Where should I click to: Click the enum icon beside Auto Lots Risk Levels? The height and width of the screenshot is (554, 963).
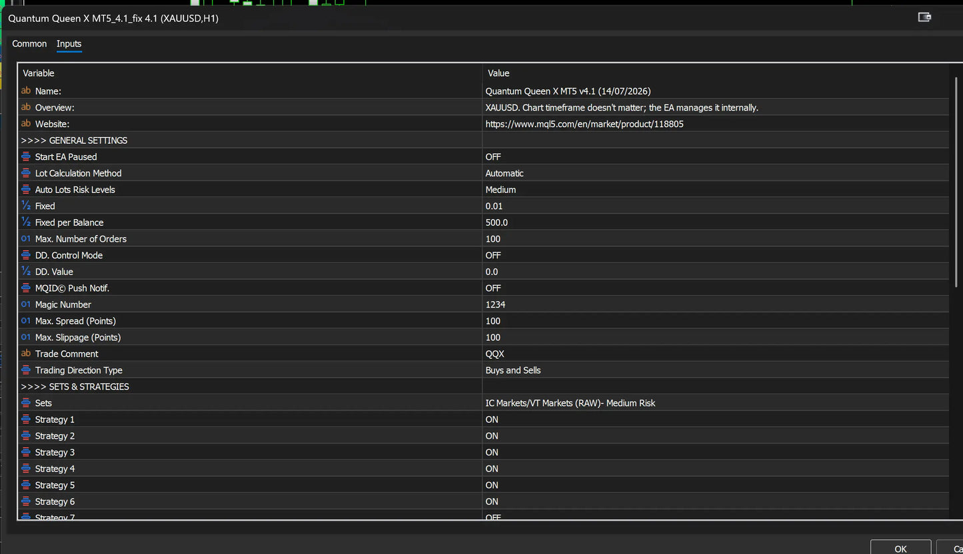point(26,189)
